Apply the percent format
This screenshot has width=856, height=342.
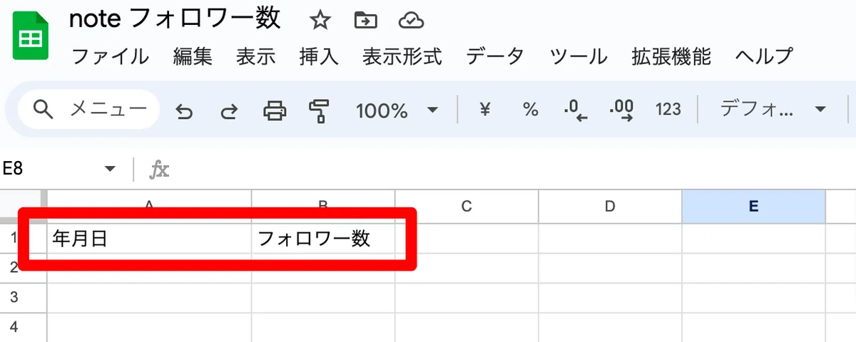(530, 110)
